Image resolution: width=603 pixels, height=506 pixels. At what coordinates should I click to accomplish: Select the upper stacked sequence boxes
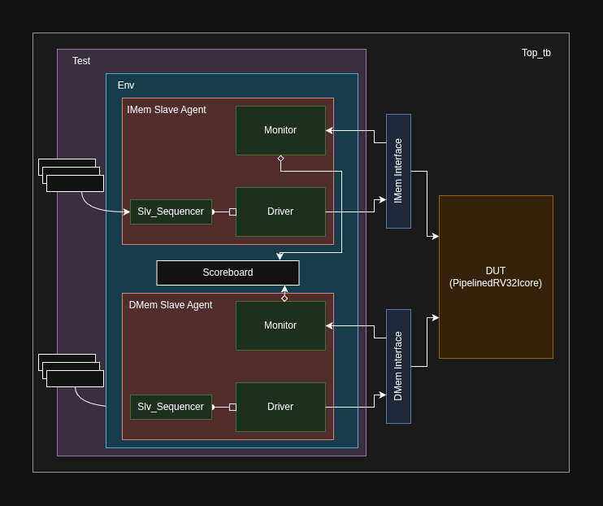tap(72, 175)
